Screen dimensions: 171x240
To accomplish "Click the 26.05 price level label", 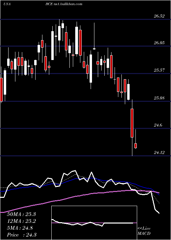I will click(159, 43).
